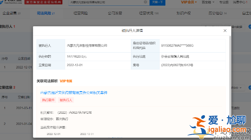Image resolution: width=251 pixels, height=140 pixels.
Task: Click 审理程序 首次执行 text
Action: [54, 119]
